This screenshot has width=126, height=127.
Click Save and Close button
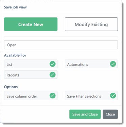(85, 114)
